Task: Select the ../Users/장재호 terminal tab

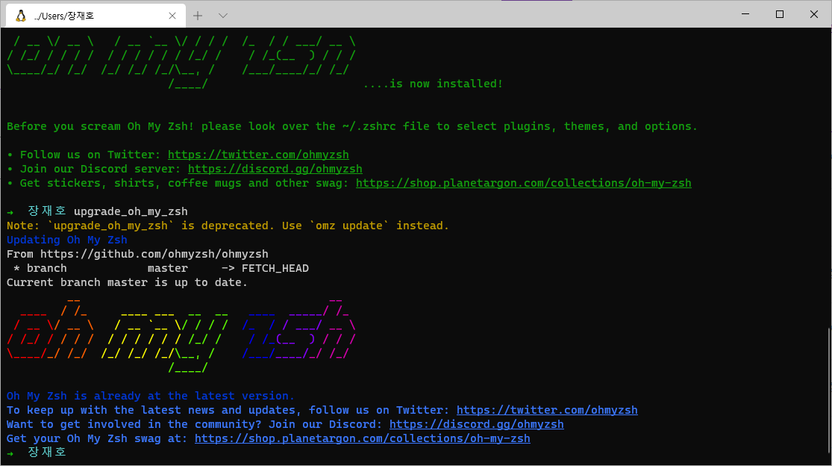Action: (x=96, y=16)
